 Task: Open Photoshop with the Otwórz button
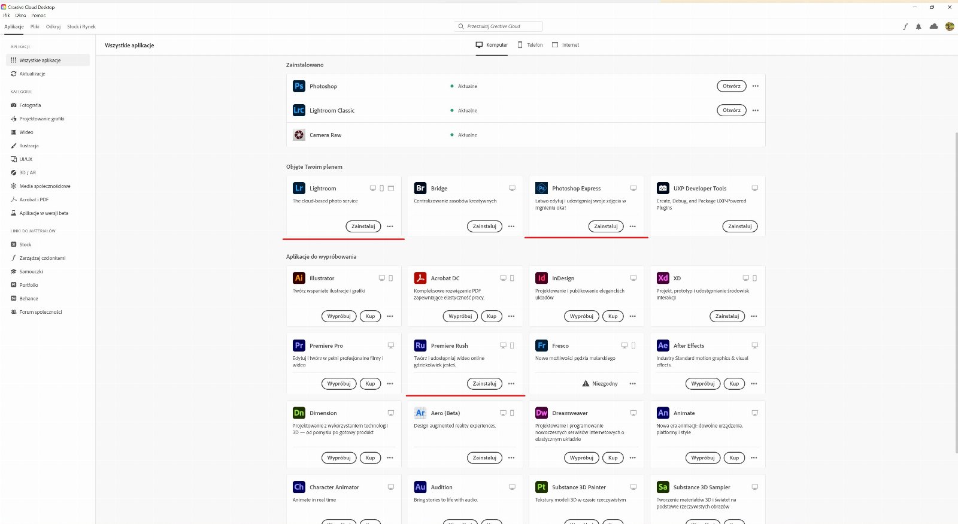(x=732, y=86)
